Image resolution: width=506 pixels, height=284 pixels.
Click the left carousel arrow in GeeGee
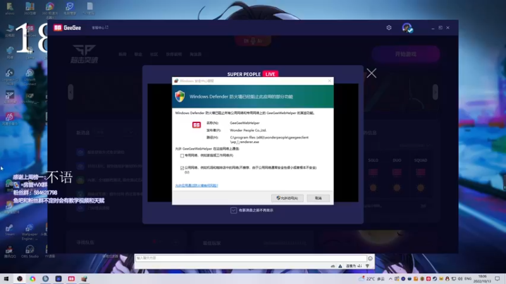pos(71,92)
